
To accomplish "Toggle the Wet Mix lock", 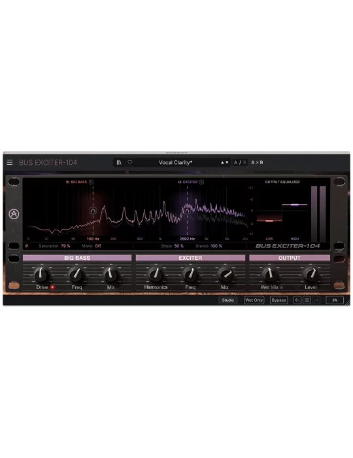I will click(282, 287).
